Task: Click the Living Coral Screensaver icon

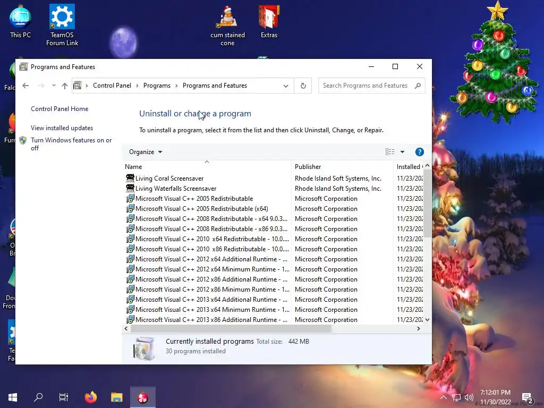Action: [x=130, y=178]
